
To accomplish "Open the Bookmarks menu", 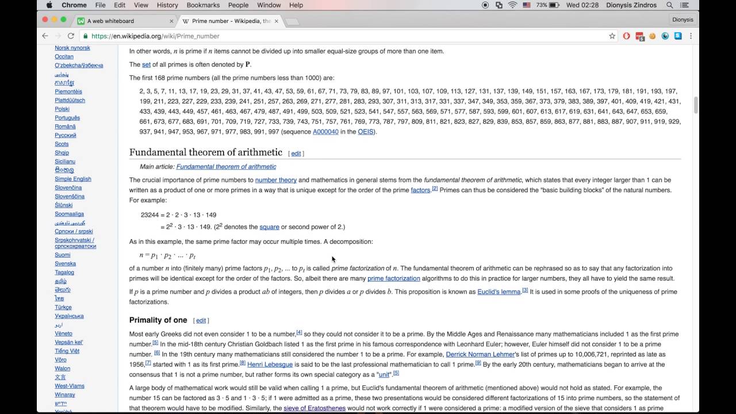I will 203,5.
